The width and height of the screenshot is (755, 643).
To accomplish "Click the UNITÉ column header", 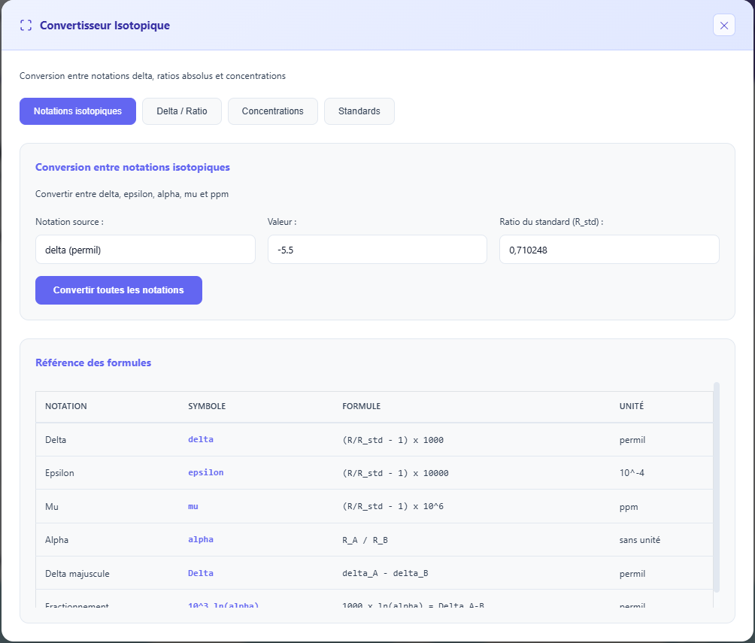I will (631, 406).
